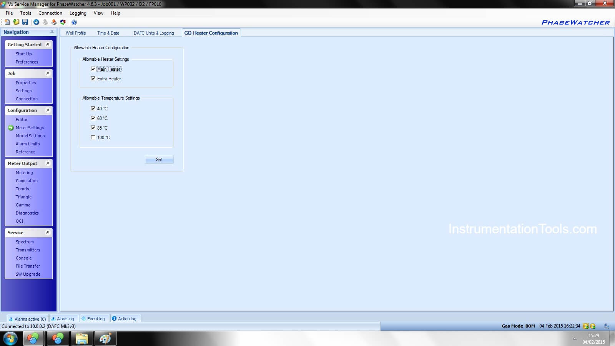Viewport: 615px width, 346px height.
Task: Click the Alarms active tab icon
Action: pos(11,319)
